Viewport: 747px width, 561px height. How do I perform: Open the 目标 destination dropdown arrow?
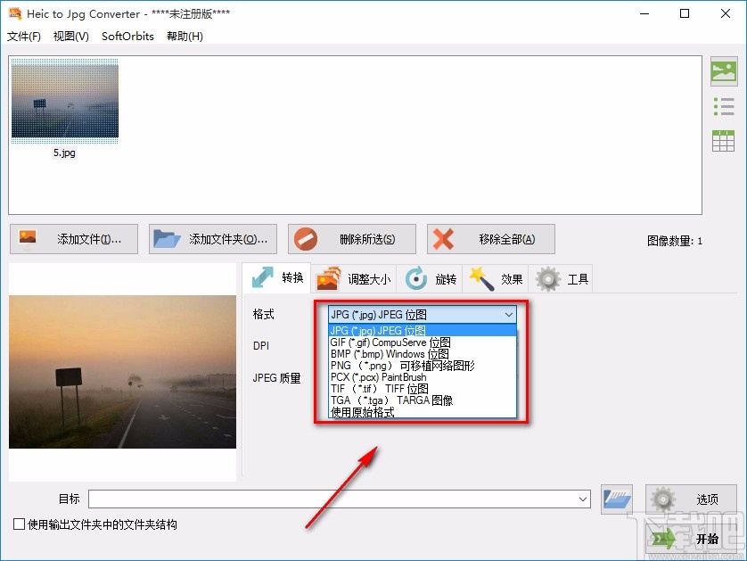pos(584,499)
